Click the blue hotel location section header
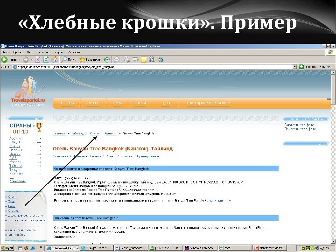336x252 pixels. 165,168
